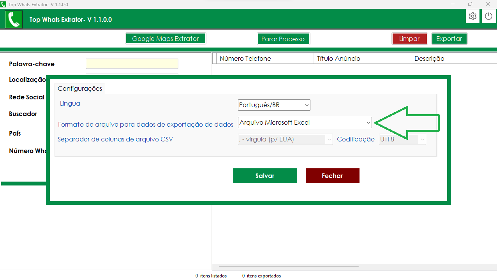Viewport: 497px width, 279px height.
Task: Click the green phone app logo
Action: (14, 19)
